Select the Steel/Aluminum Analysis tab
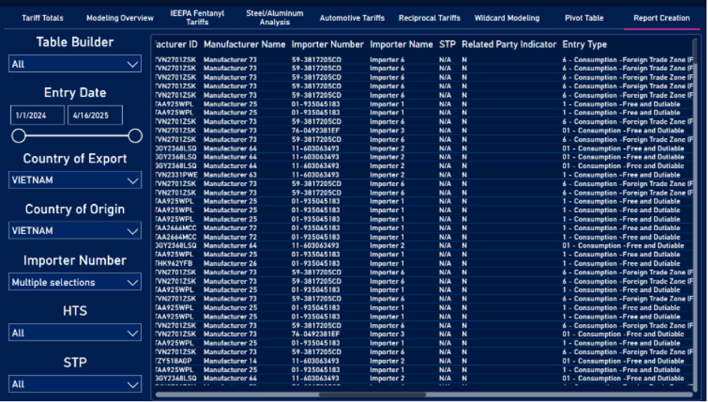This screenshot has width=708, height=402. click(x=274, y=18)
